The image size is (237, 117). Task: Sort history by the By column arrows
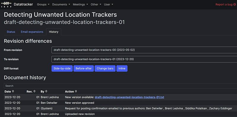pyautogui.click(x=46, y=91)
